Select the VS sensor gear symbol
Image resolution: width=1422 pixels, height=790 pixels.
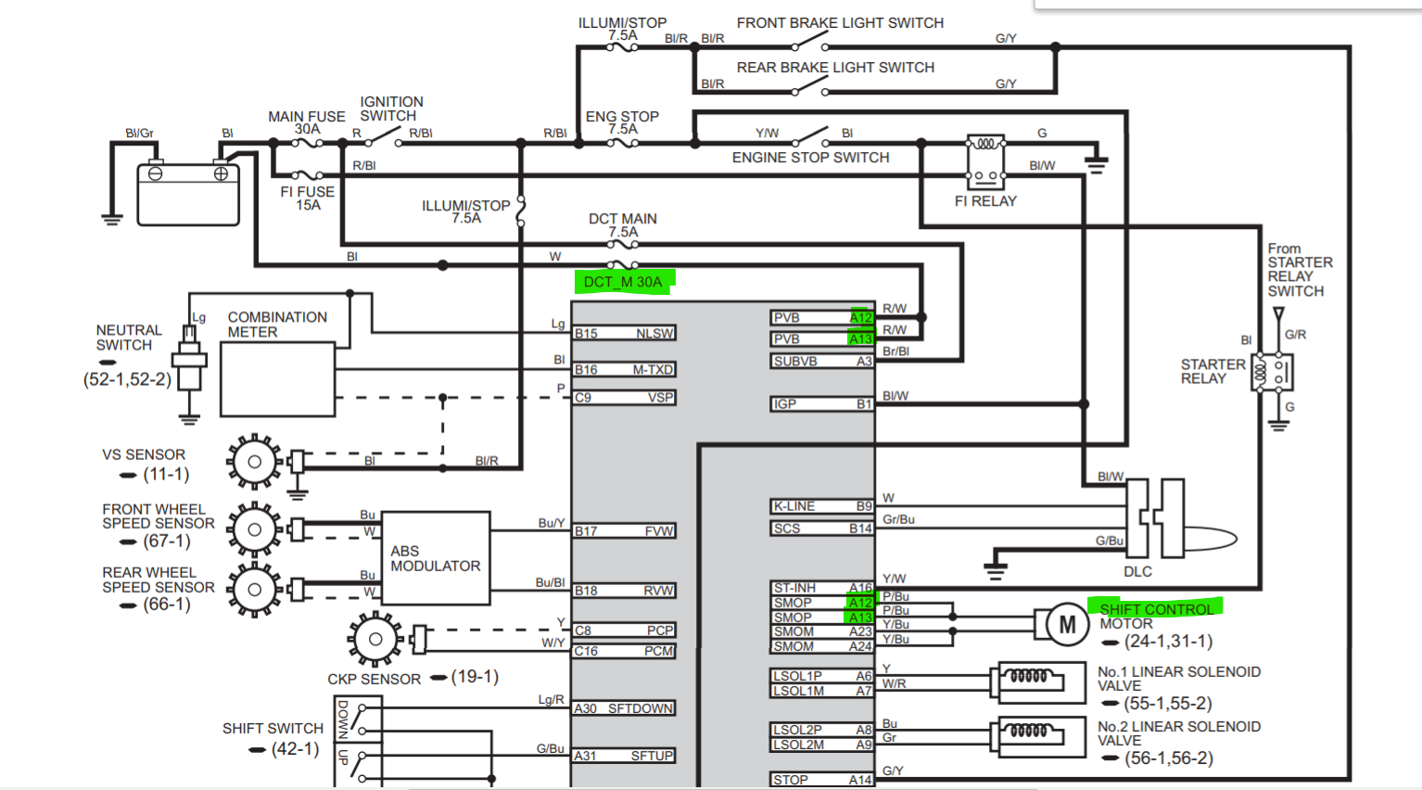[x=254, y=461]
